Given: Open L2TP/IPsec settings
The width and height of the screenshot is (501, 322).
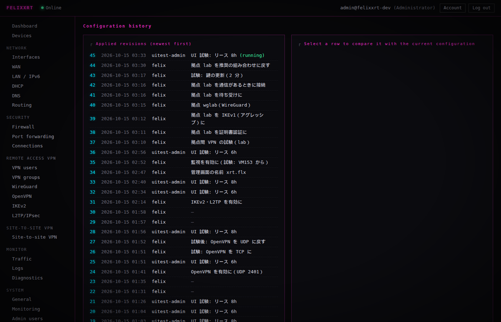Looking at the screenshot, I should click(x=26, y=216).
